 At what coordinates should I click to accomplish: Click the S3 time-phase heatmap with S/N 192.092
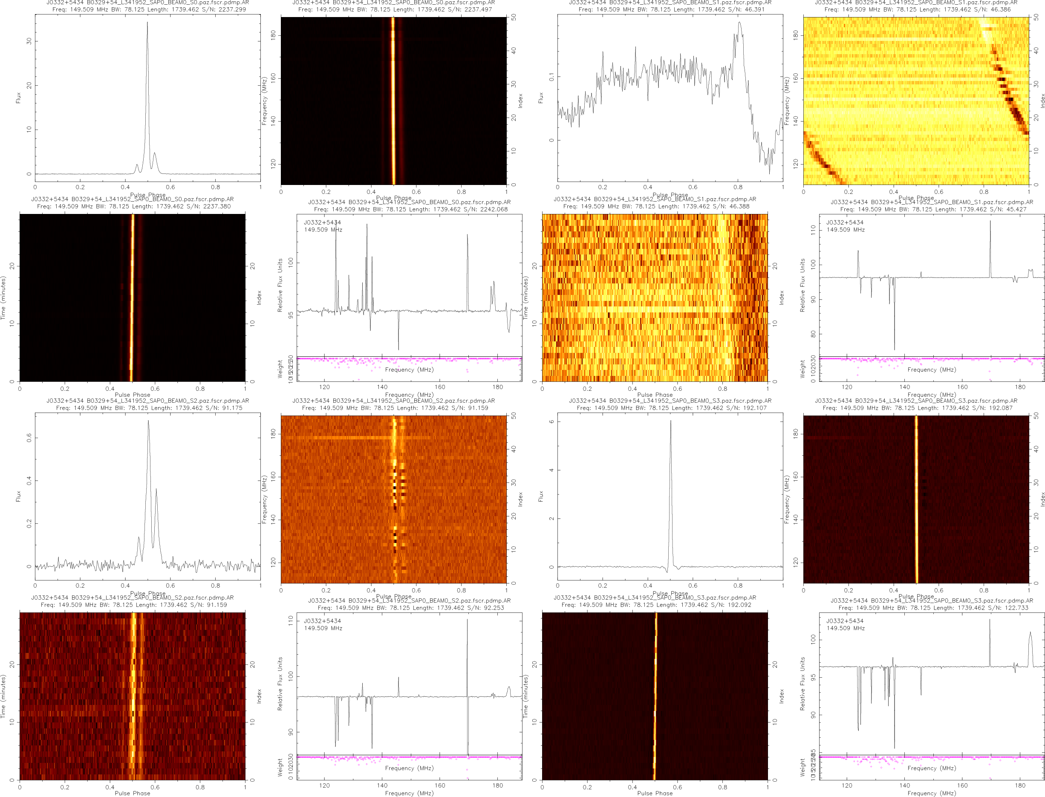tap(655, 696)
